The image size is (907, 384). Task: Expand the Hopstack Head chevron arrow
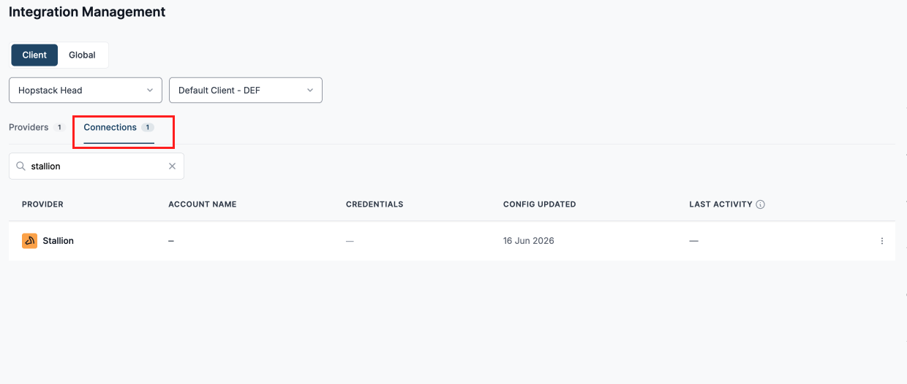(x=150, y=91)
